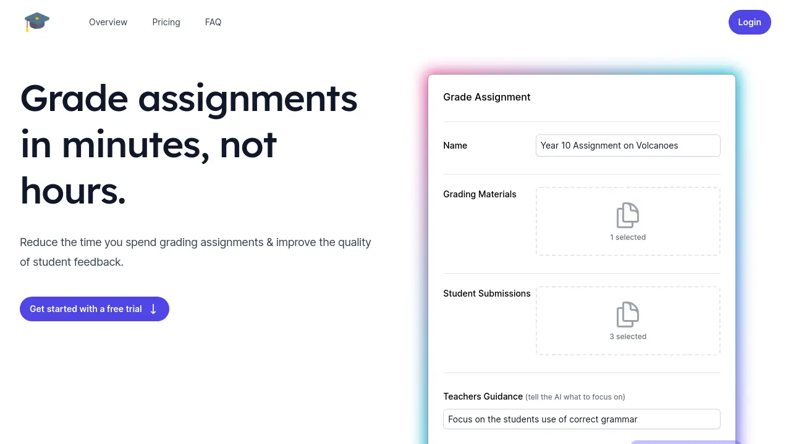
Task: Click Get started with a free trial
Action: click(x=95, y=309)
